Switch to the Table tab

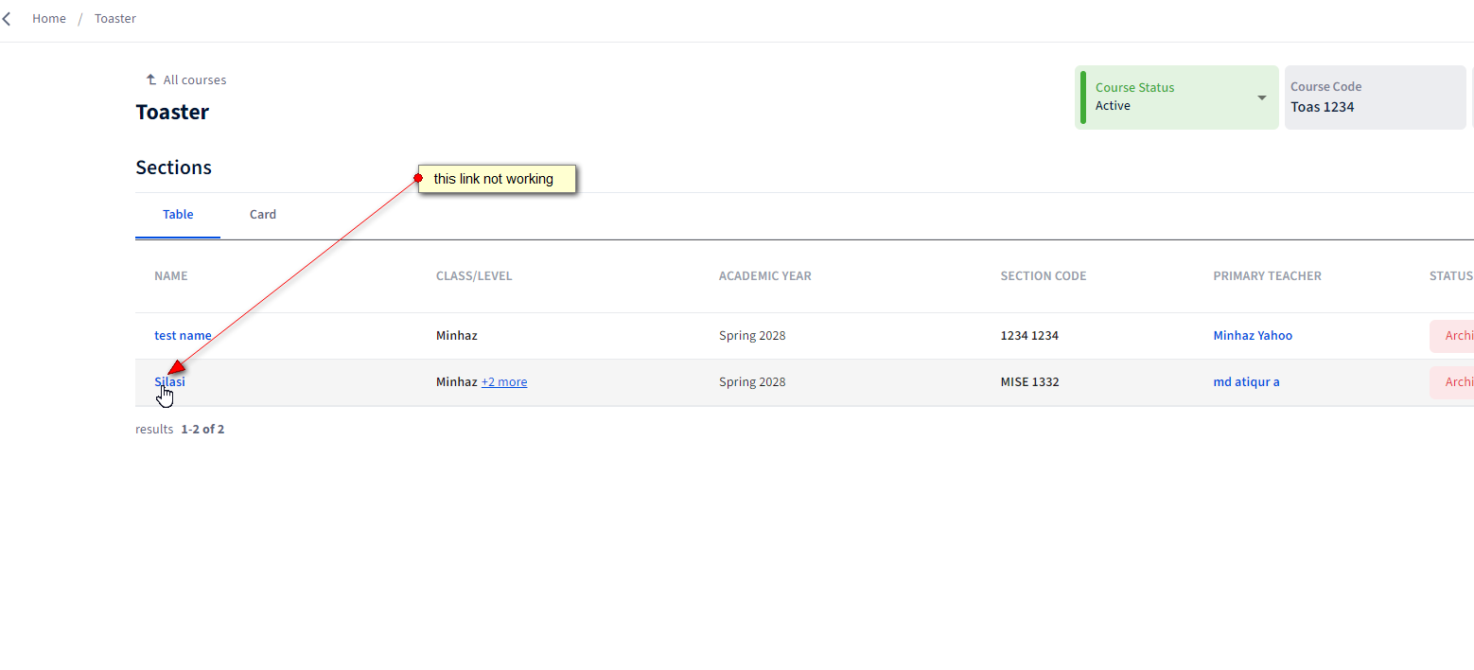click(x=178, y=215)
